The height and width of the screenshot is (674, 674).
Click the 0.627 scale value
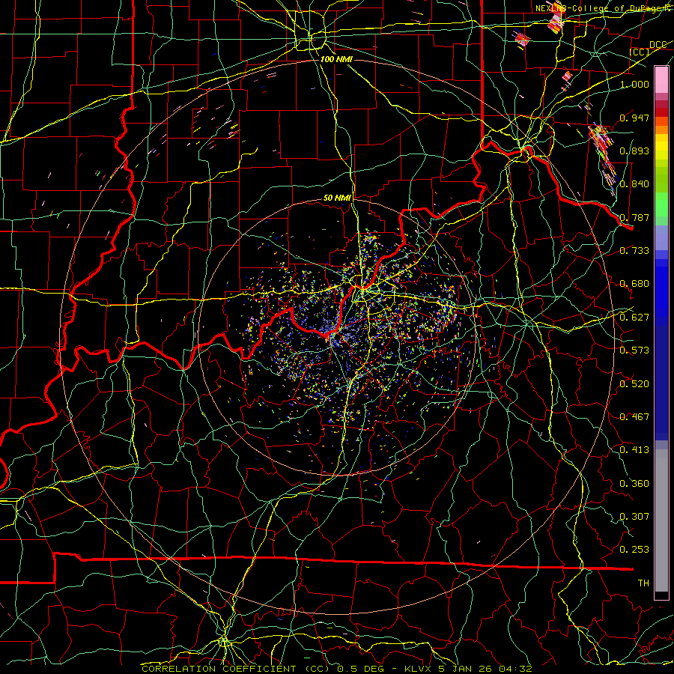634,318
